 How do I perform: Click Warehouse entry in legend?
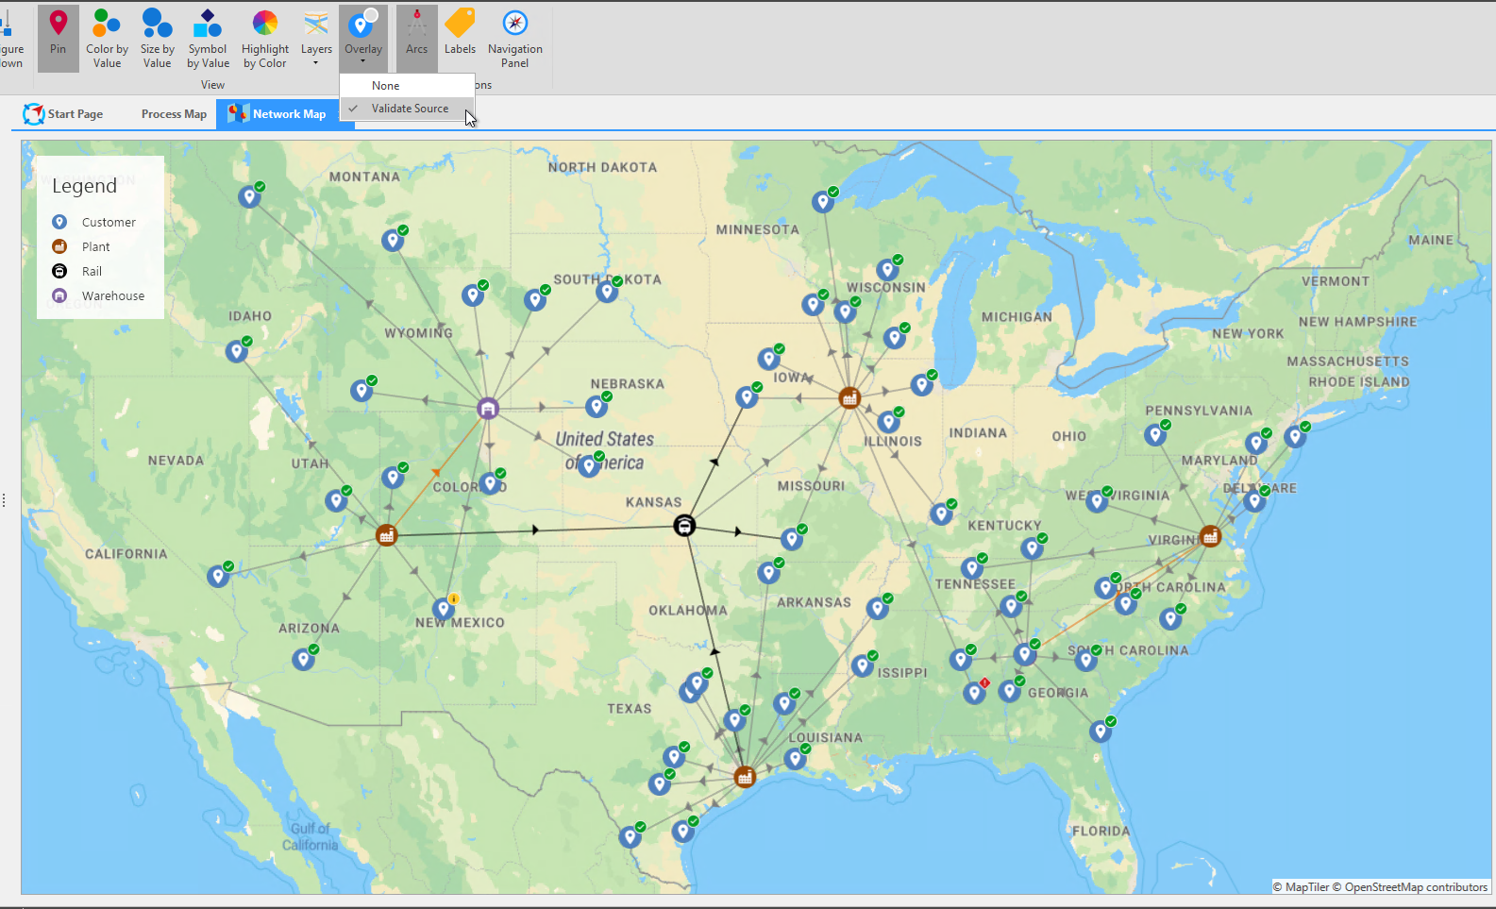(98, 295)
